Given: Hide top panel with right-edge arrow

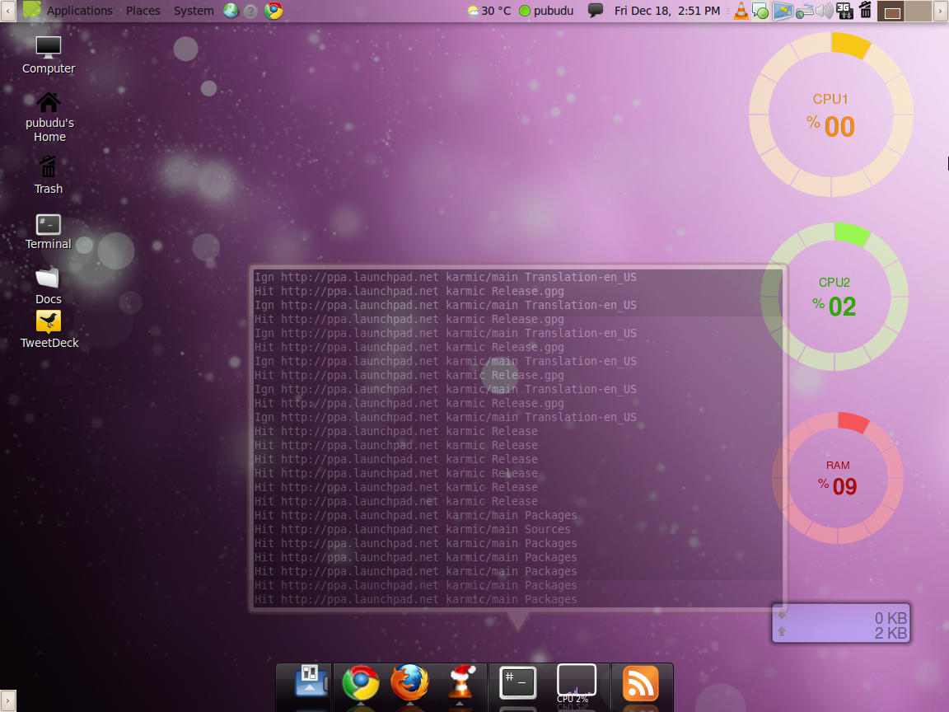Looking at the screenshot, I should [x=940, y=11].
